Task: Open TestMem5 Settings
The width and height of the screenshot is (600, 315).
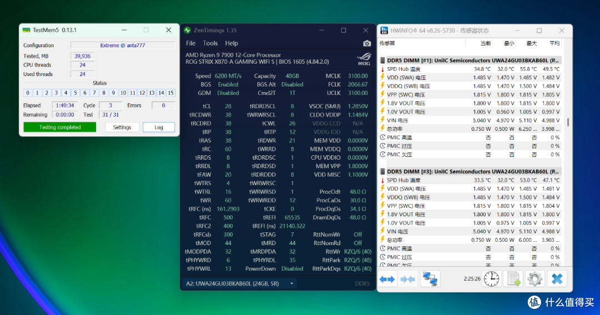Action: coord(122,127)
